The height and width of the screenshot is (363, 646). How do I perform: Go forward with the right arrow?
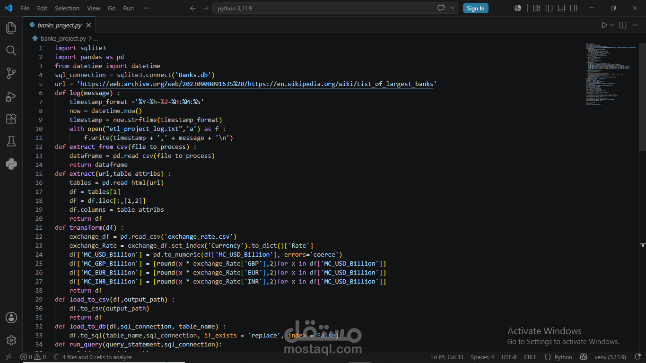(x=205, y=8)
